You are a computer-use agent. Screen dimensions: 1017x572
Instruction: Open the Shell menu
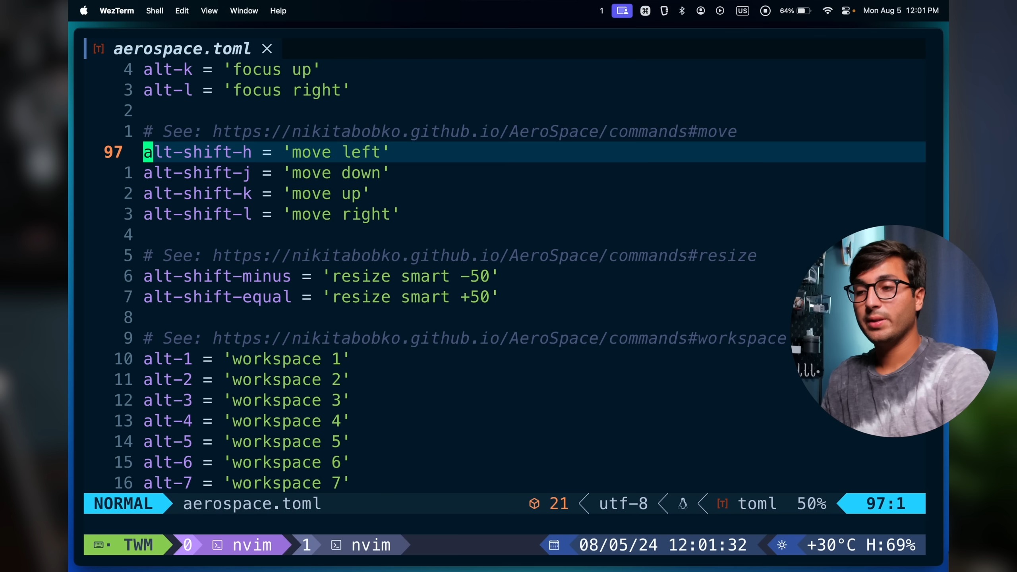coord(154,11)
